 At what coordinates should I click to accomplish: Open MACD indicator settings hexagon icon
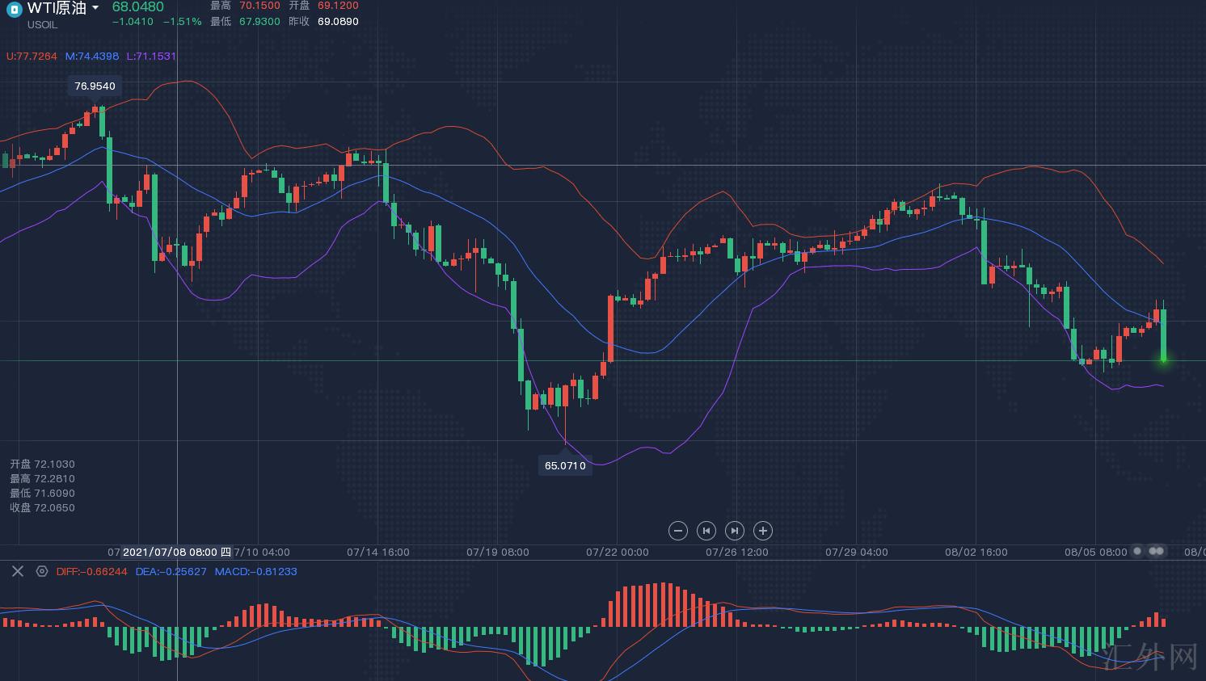pyautogui.click(x=42, y=571)
